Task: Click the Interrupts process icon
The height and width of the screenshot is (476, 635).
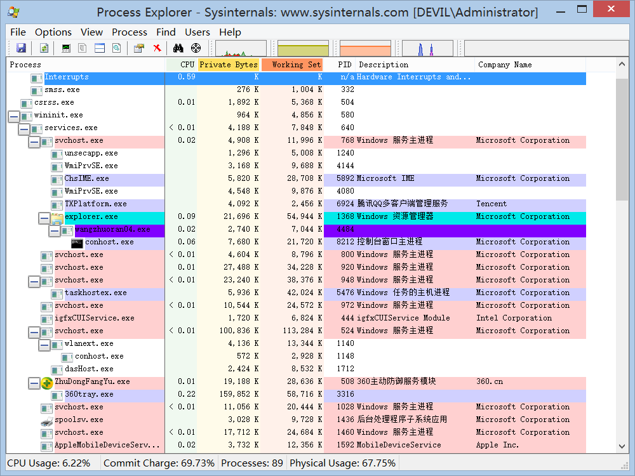Action: pos(37,78)
